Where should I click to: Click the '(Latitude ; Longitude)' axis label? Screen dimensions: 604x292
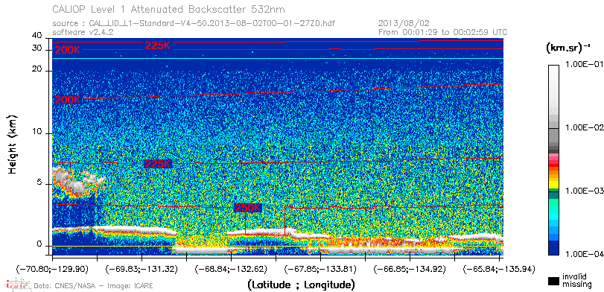pyautogui.click(x=301, y=285)
